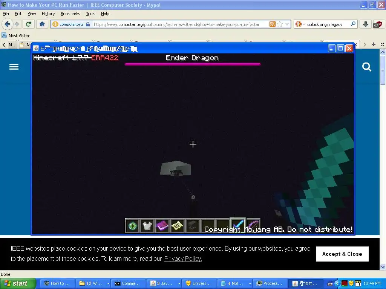Open the Most Visited bookmarks folder
386x289 pixels.
[16, 36]
